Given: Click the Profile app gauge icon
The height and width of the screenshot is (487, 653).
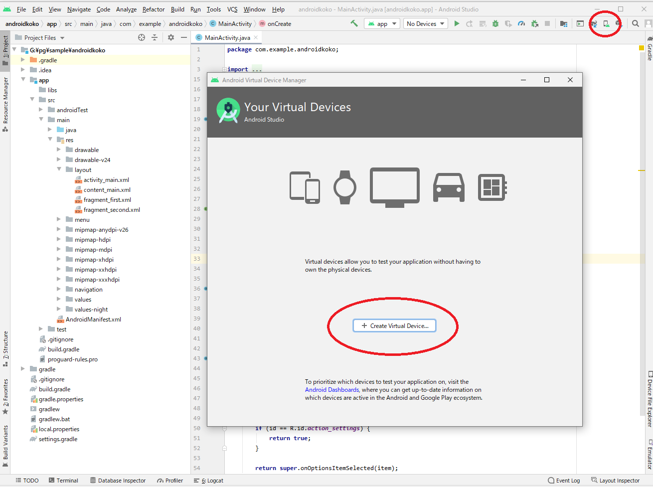Looking at the screenshot, I should click(x=521, y=23).
